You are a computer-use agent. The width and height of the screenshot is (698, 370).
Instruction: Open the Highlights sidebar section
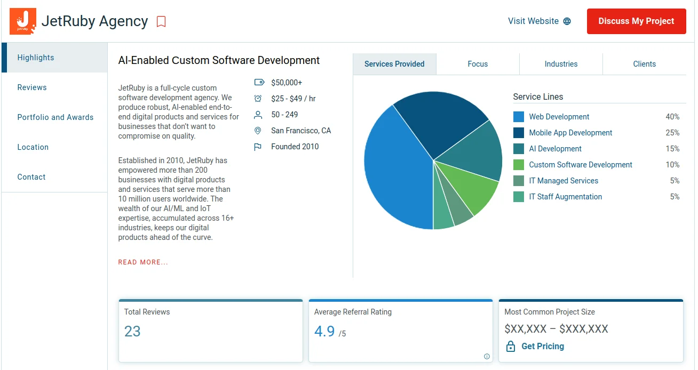point(54,58)
